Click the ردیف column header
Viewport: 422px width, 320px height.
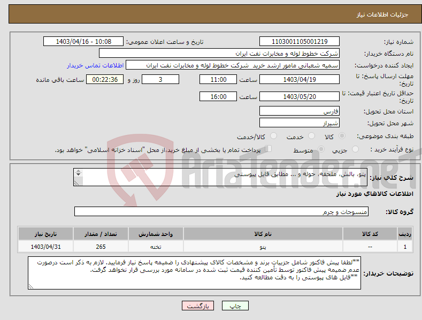pyautogui.click(x=405, y=234)
